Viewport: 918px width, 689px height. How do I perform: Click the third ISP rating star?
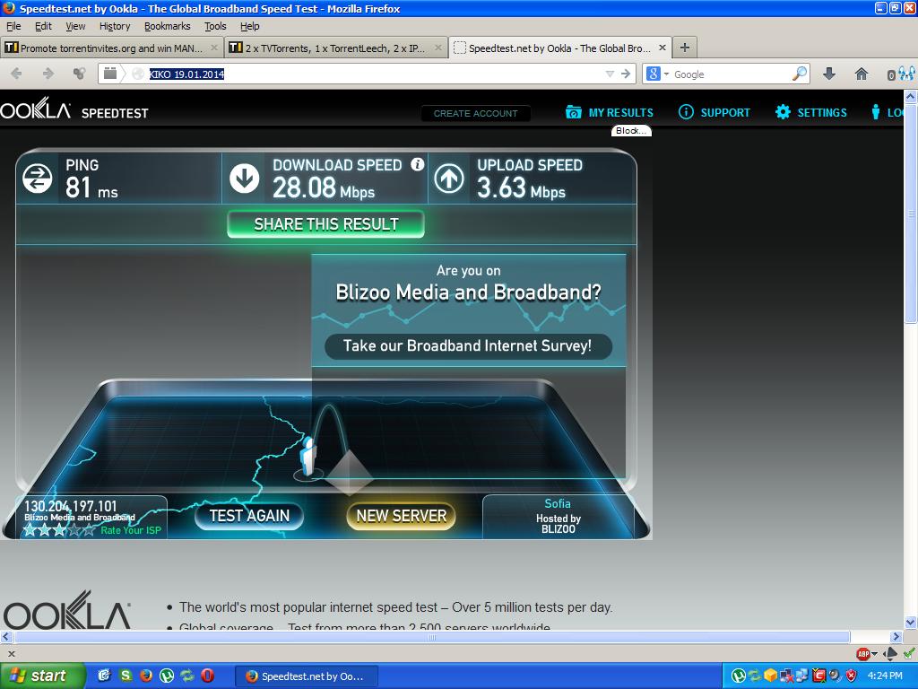59,530
